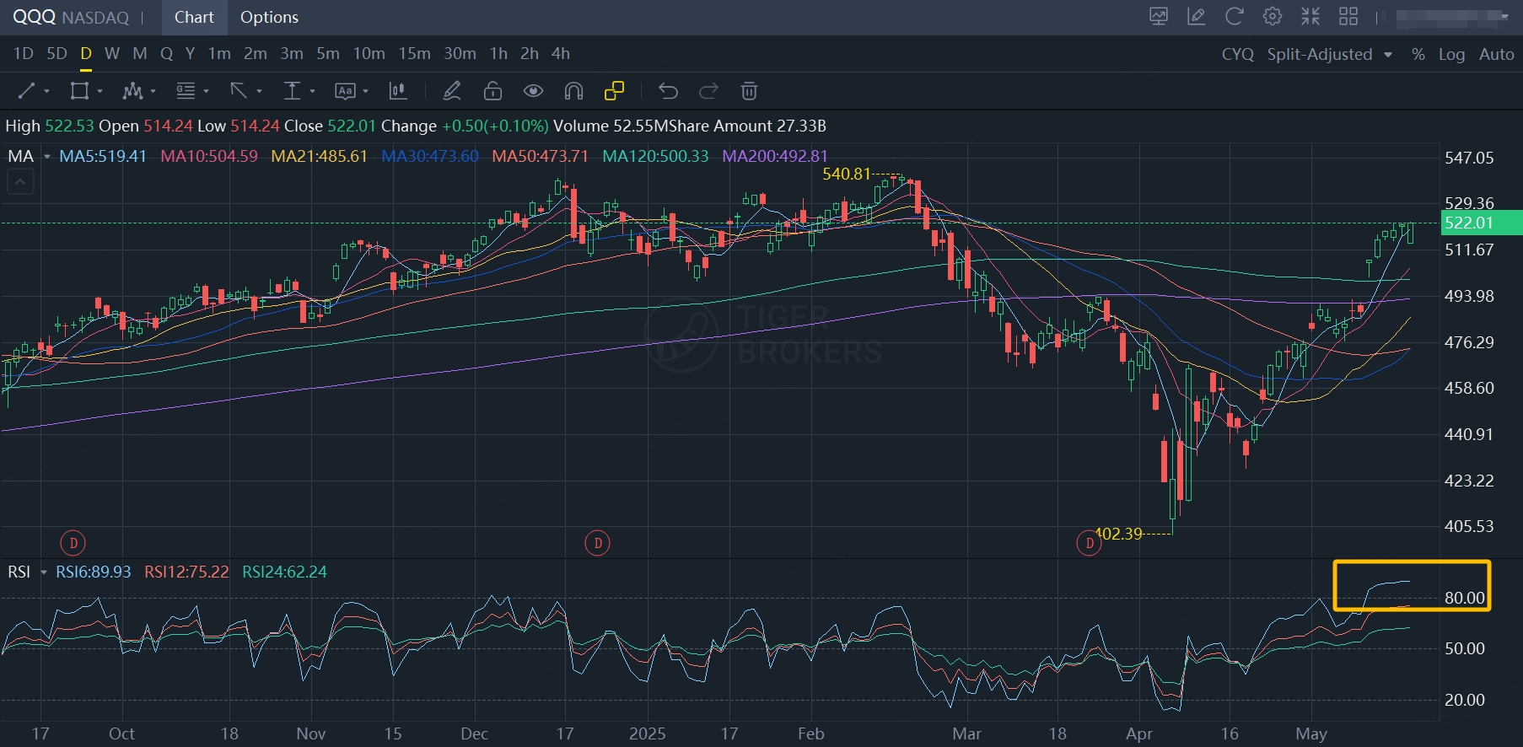This screenshot has width=1523, height=747.
Task: Select the Fibonacci retracement levels tool
Action: coord(186,91)
